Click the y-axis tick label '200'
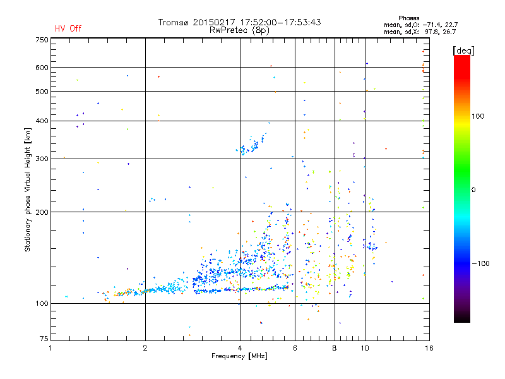505x379 pixels. coord(42,212)
